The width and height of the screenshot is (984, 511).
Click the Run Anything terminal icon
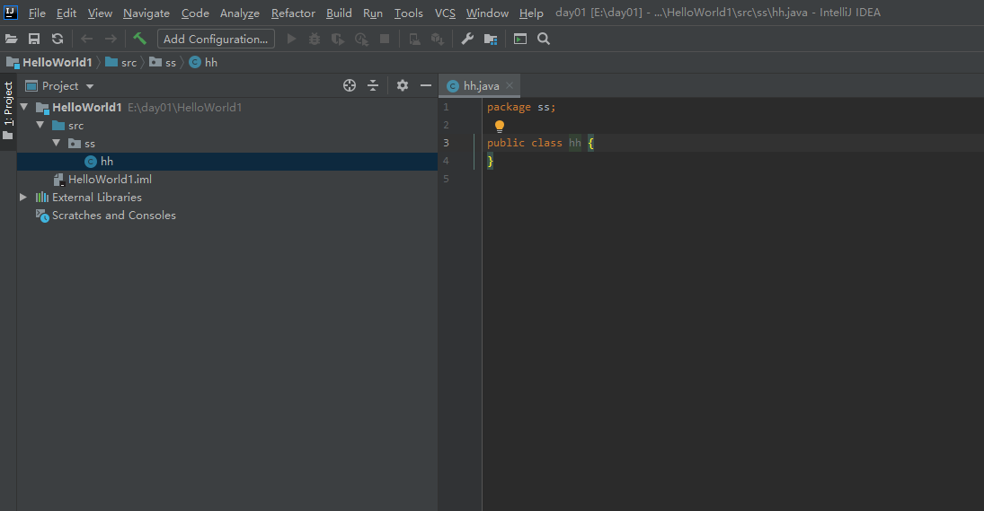coord(520,39)
